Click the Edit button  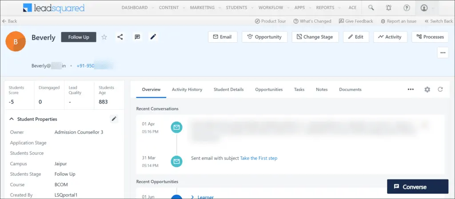pyautogui.click(x=356, y=37)
